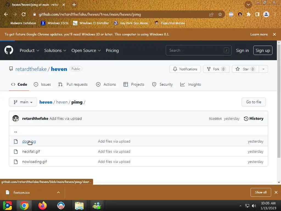
Task: Click file icon next to neckfall.gif
Action: (16, 152)
